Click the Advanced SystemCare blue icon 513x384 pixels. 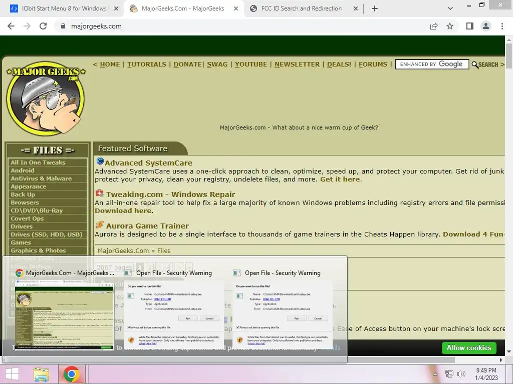click(x=100, y=161)
